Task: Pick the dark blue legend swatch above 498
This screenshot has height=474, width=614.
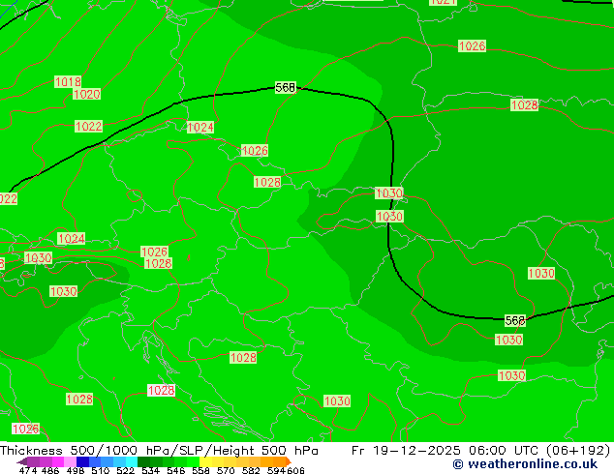Action: [82, 461]
